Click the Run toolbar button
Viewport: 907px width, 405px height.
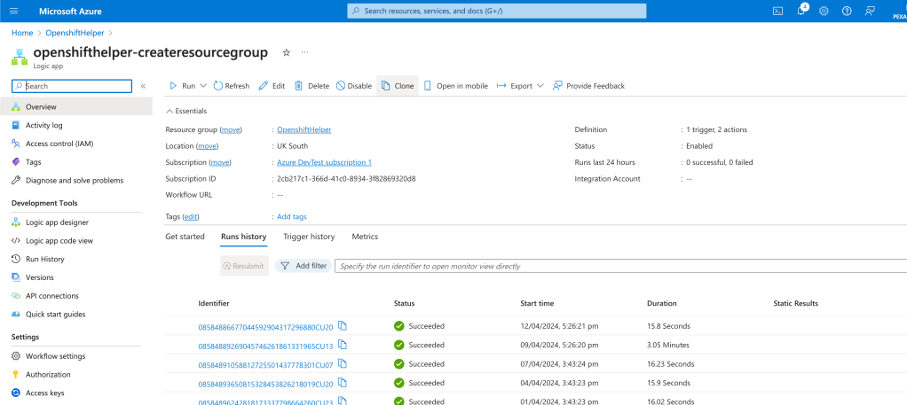182,85
